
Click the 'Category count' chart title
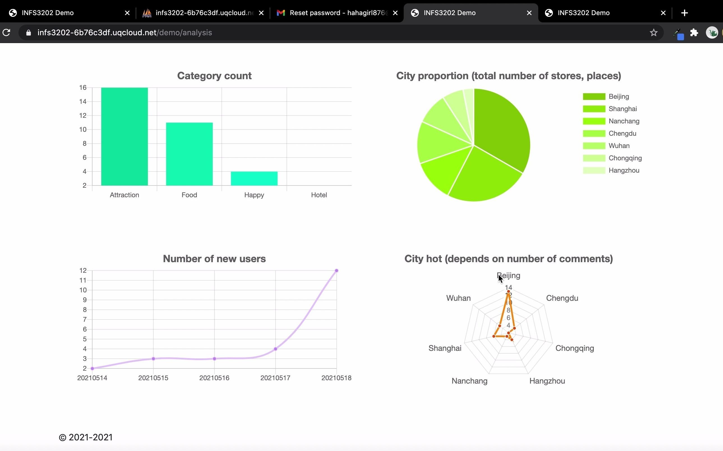(214, 76)
